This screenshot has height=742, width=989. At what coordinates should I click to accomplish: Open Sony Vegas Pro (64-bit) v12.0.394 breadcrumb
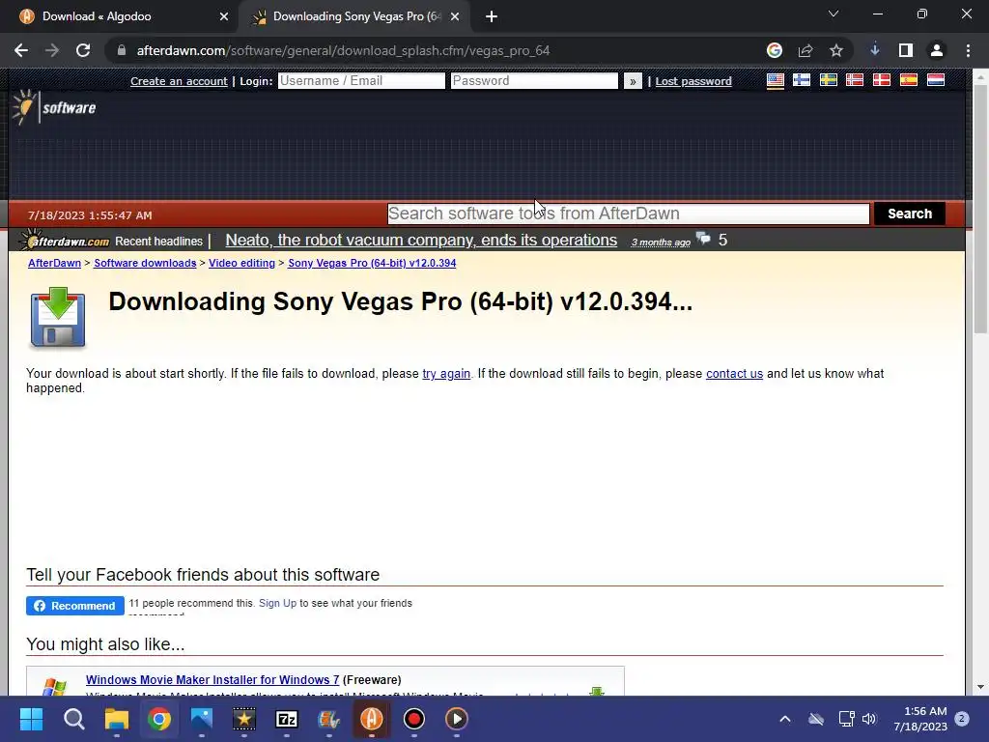point(372,263)
